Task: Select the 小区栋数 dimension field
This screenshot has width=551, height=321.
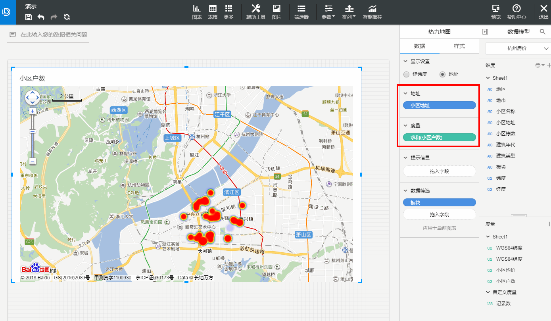Action: tap(505, 134)
